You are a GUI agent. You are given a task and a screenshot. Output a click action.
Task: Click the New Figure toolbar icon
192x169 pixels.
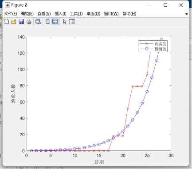pos(6,22)
